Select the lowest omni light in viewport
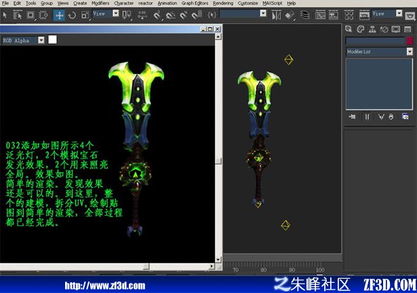This screenshot has height=293, width=417. tap(285, 225)
